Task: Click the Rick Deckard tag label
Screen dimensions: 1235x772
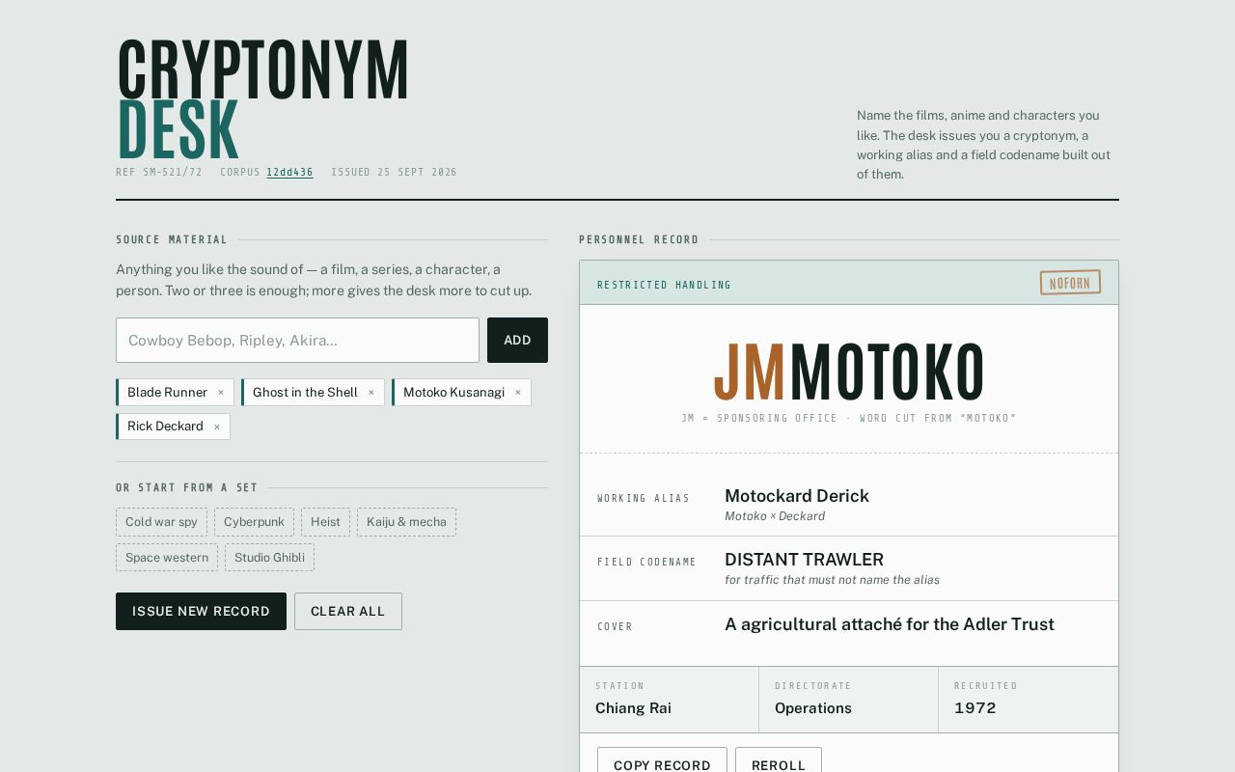Action: [165, 427]
